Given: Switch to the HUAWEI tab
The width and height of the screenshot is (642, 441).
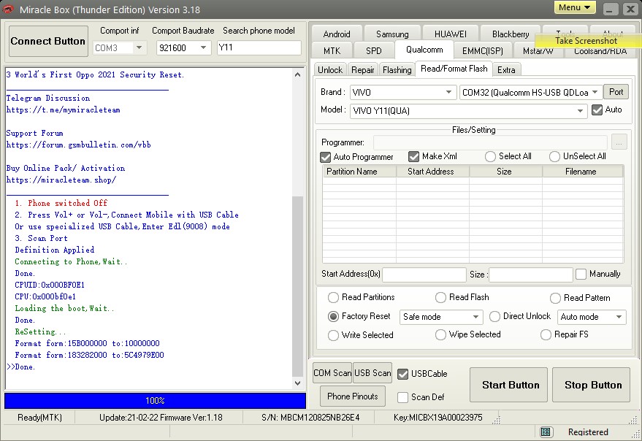Looking at the screenshot, I should (451, 34).
